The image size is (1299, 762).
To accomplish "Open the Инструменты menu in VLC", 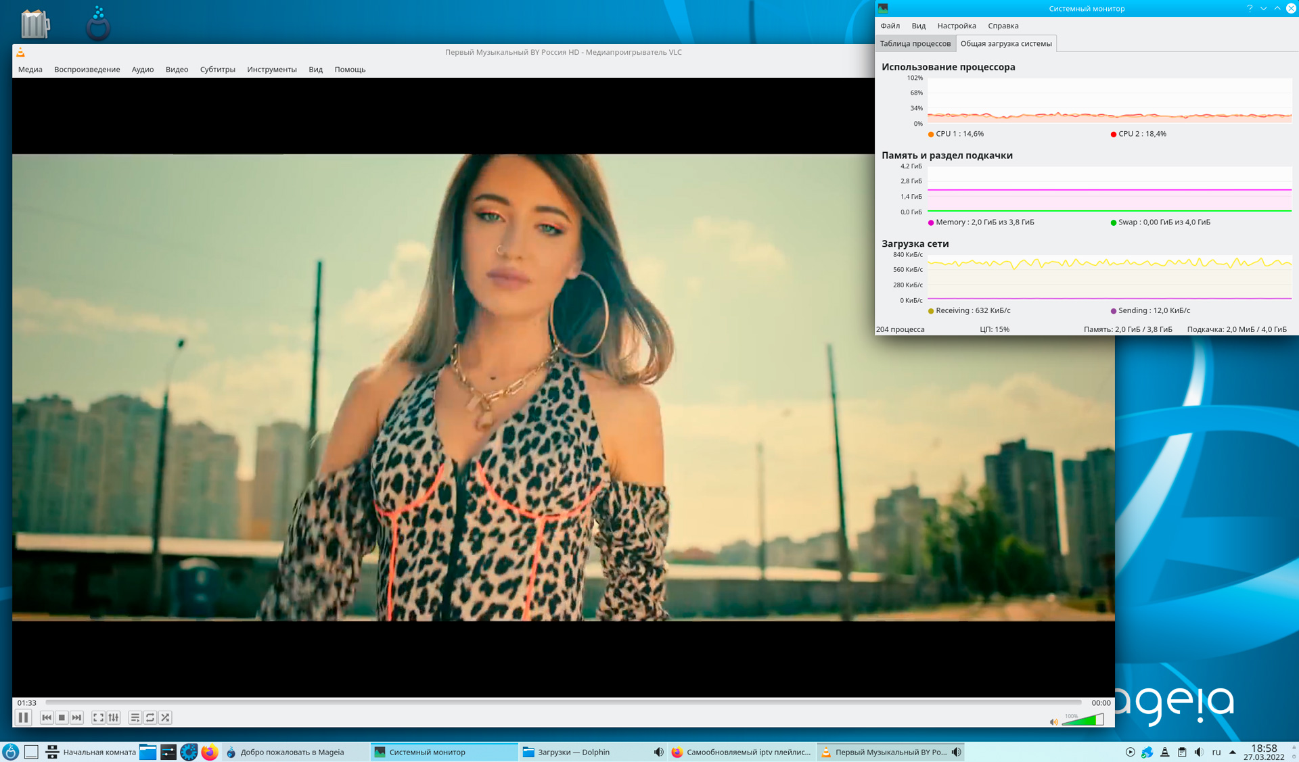I will (x=271, y=69).
